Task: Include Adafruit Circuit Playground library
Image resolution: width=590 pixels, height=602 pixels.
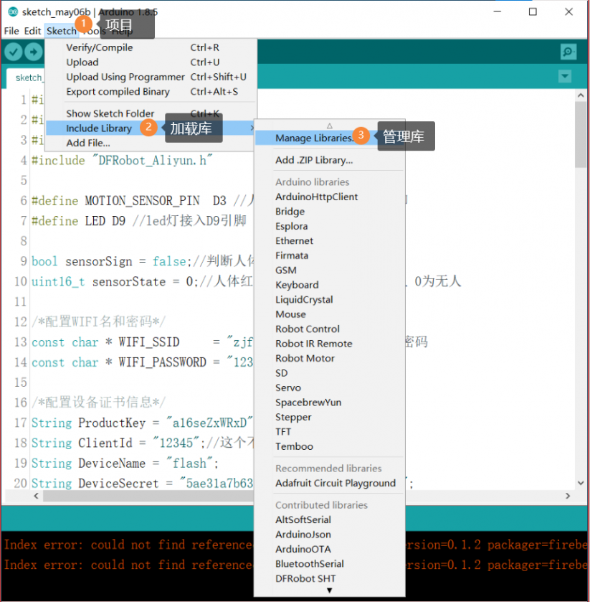Action: coord(330,483)
